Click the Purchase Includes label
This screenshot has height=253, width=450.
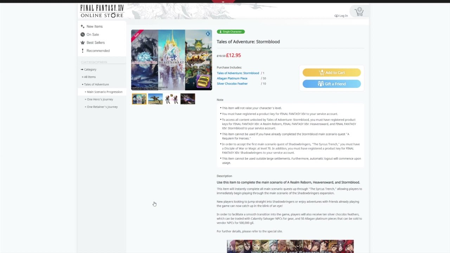[x=229, y=67]
